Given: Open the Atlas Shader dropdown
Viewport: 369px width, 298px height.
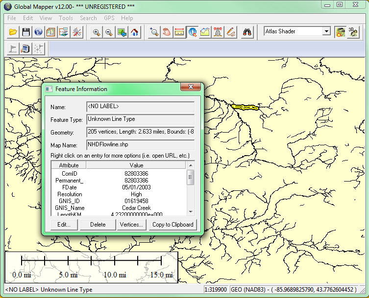Looking at the screenshot, I should click(x=326, y=31).
